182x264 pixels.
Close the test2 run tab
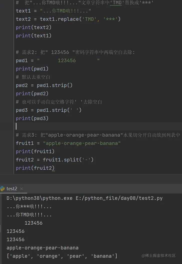tap(22, 189)
